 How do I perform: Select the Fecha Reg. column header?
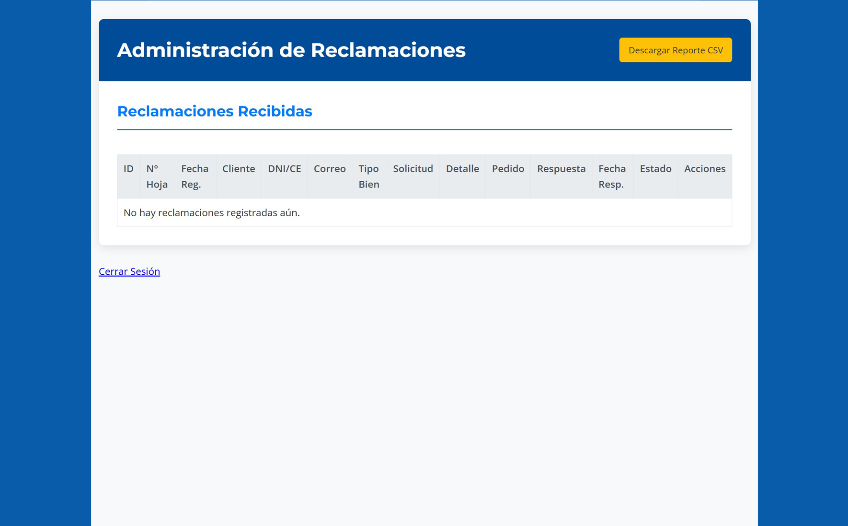click(195, 176)
